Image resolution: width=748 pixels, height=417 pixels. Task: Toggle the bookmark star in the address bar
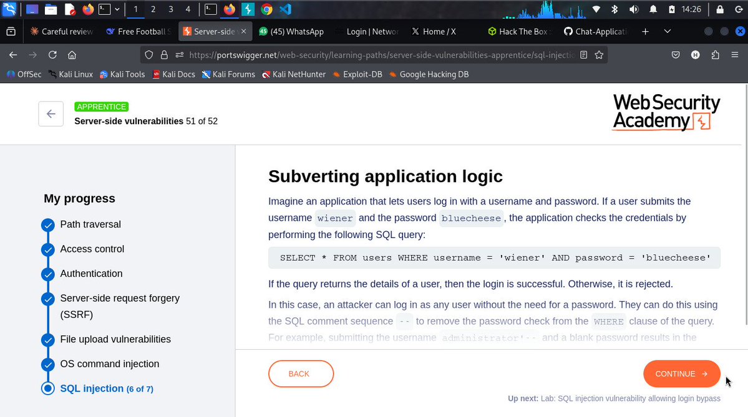598,55
